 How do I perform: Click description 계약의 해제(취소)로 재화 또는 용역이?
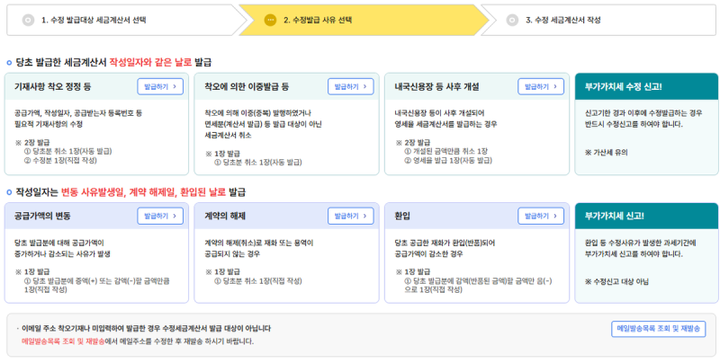coord(259,243)
